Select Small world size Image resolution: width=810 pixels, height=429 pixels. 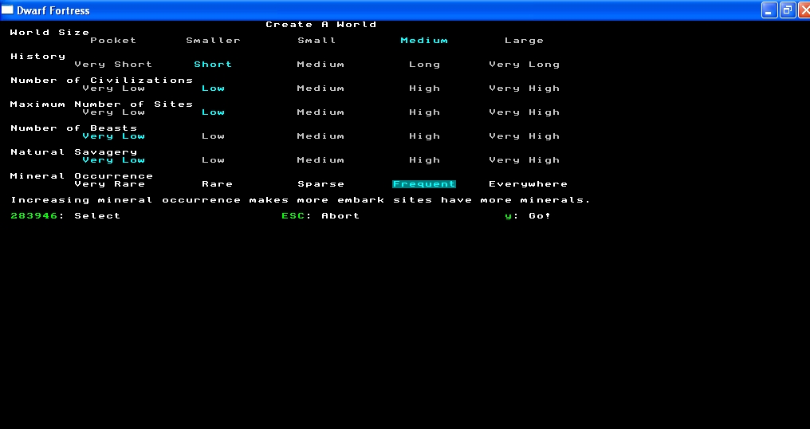tap(317, 41)
